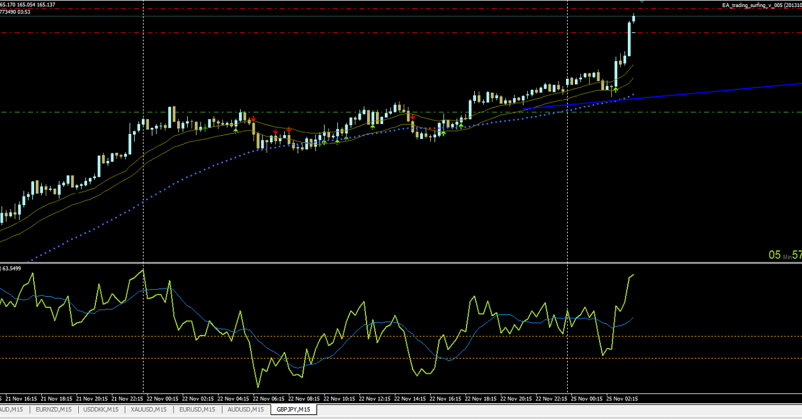
Task: Click the active GBPJPY,M15 chart tab
Action: point(293,410)
